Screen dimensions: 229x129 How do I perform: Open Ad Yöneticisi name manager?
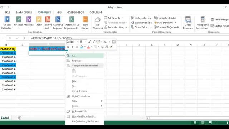[97, 23]
